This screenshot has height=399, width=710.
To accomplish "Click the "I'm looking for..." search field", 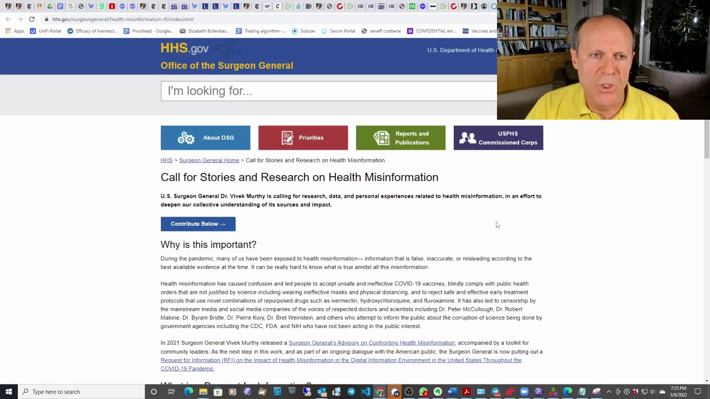I will (328, 91).
